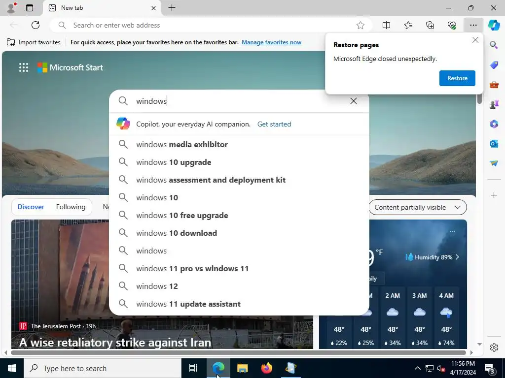Open the Drop paper plane icon
The height and width of the screenshot is (378, 505).
pyautogui.click(x=494, y=163)
